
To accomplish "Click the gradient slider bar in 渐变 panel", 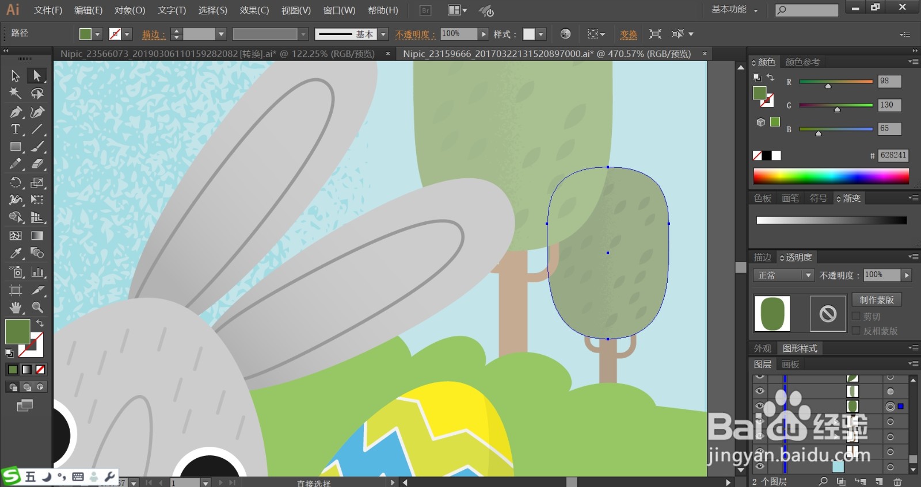I will (x=831, y=220).
